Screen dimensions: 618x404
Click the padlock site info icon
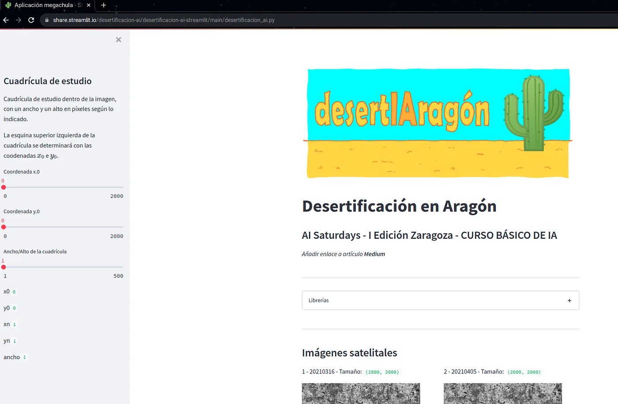47,20
